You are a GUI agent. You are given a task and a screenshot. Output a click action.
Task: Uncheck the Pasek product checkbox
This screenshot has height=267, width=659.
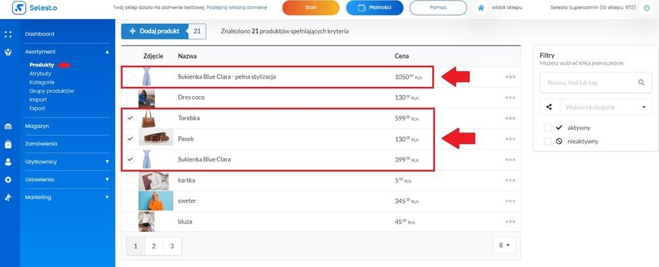(130, 138)
